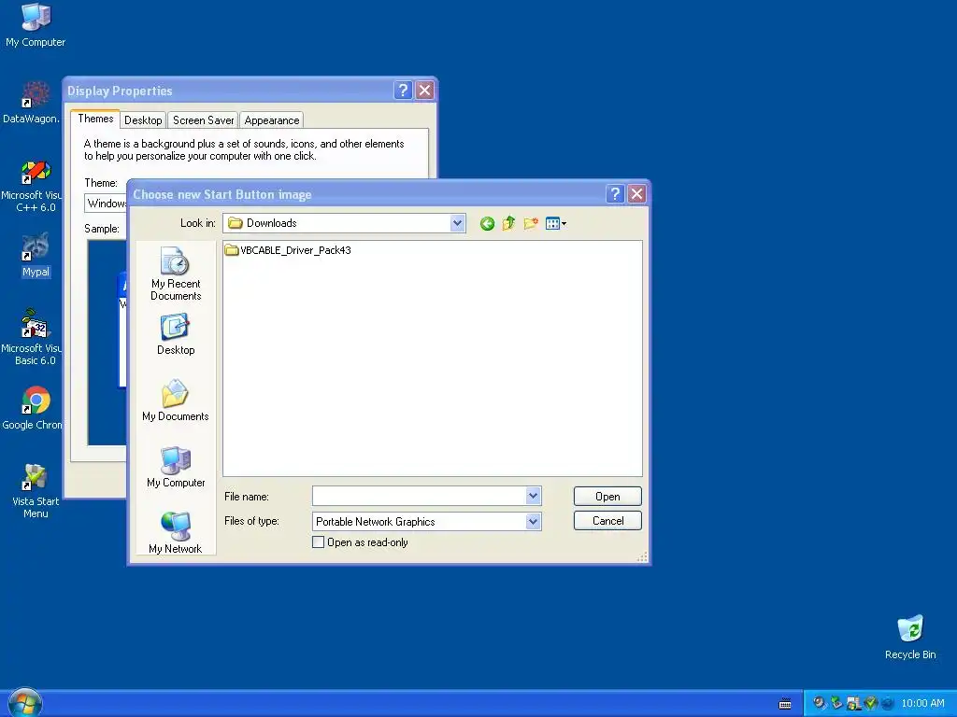Switch to Desktop tab in Display Properties

(x=143, y=120)
